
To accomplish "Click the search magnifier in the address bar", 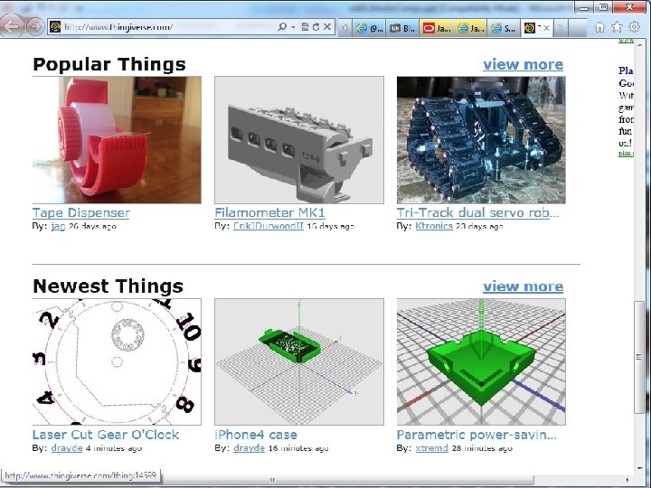I will [282, 27].
